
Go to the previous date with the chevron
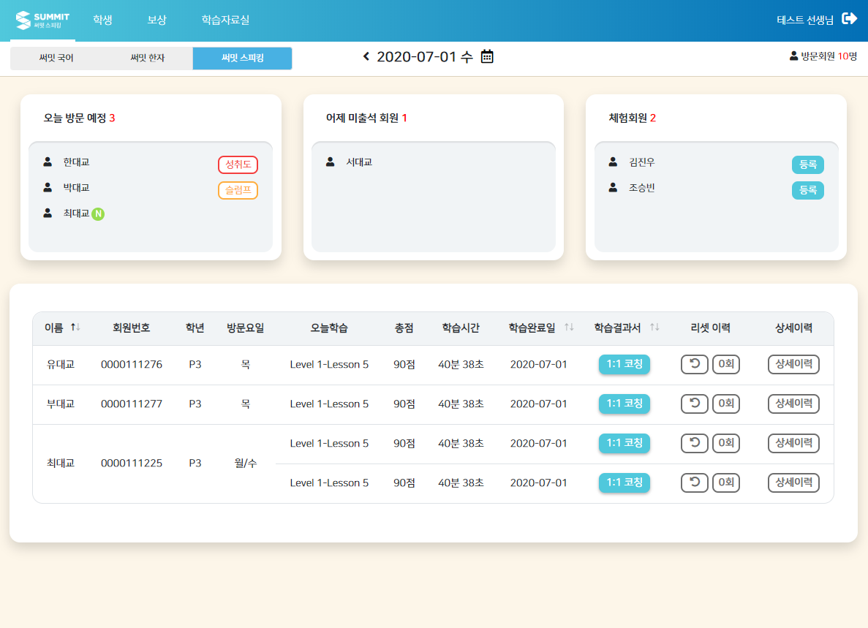pos(366,56)
